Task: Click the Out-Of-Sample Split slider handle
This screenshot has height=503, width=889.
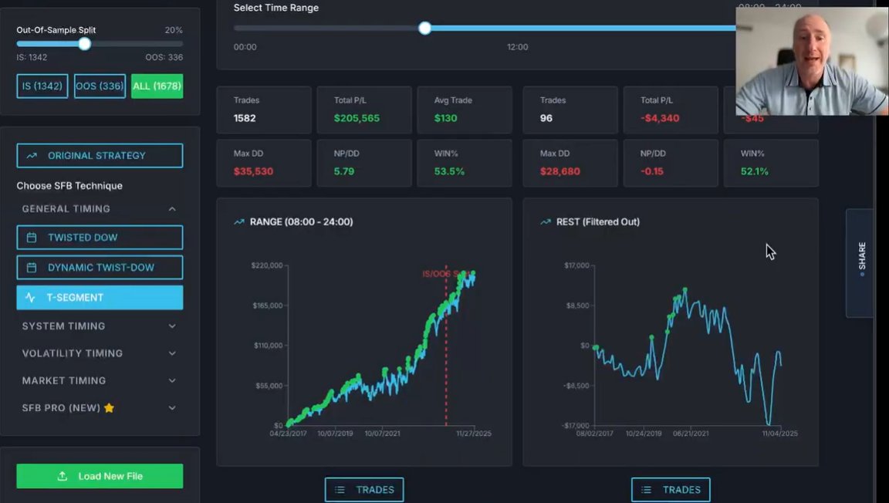Action: [x=84, y=44]
